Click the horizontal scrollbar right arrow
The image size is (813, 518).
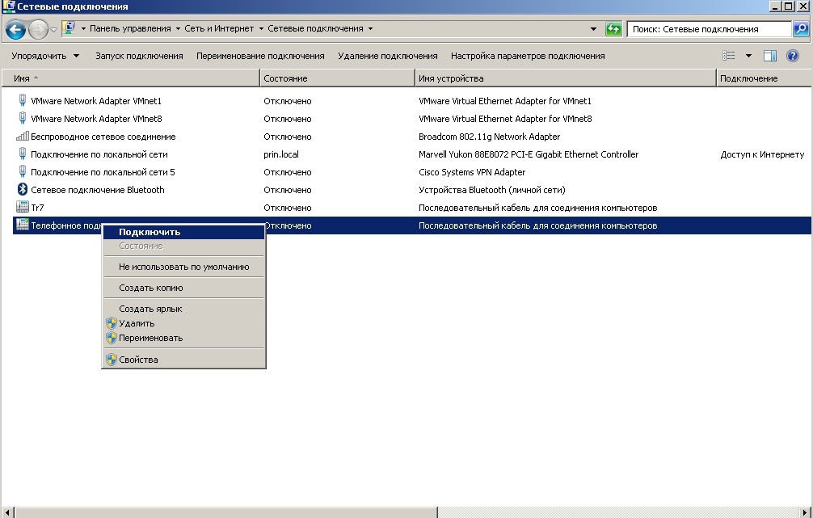(x=805, y=512)
